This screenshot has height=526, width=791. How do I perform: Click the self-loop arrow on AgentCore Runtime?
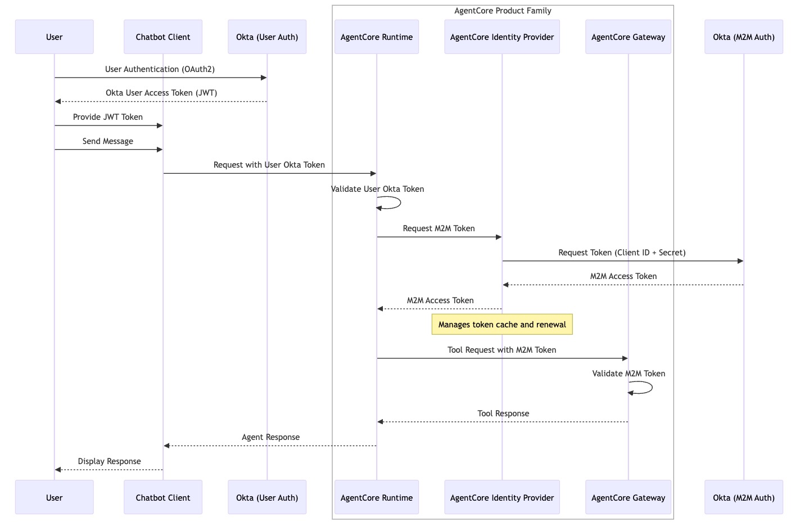coord(389,203)
